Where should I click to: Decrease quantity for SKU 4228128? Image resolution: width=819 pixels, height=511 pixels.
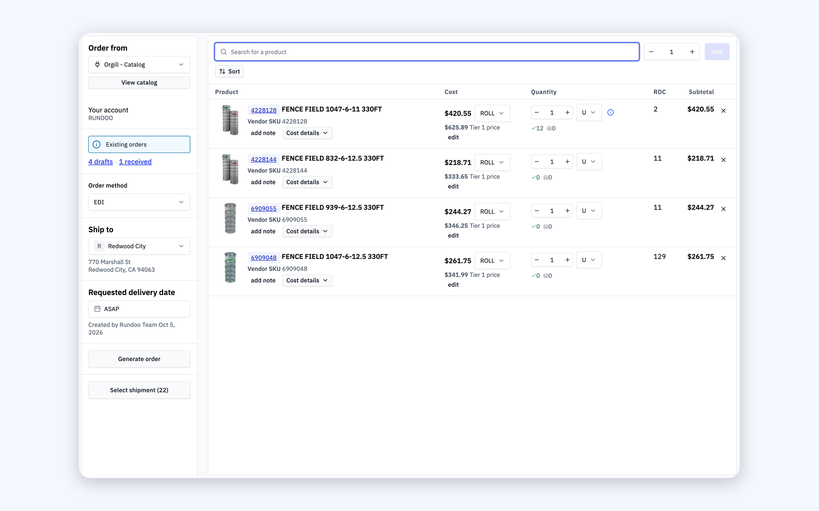[537, 113]
